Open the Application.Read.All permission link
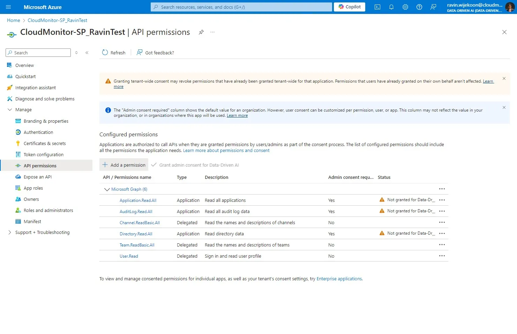 (x=138, y=200)
